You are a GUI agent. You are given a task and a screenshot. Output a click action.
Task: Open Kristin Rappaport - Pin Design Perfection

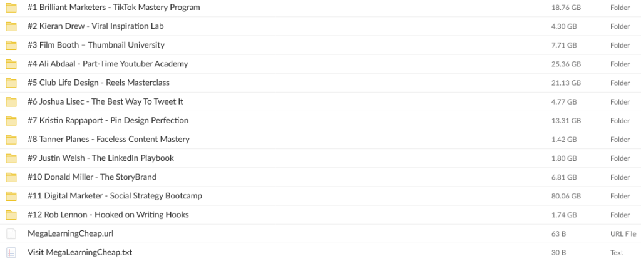[x=108, y=121]
